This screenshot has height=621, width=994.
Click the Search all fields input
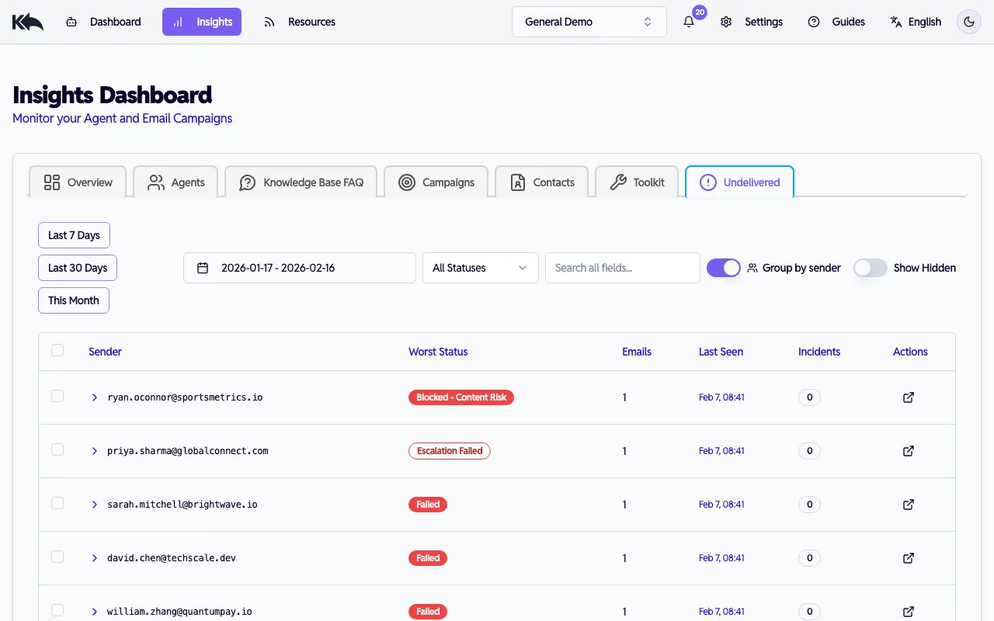coord(622,268)
